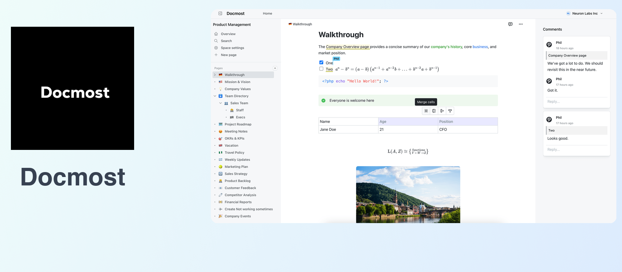Click the Docmost logo text in the header
Viewport: 622px width, 272px height.
[235, 13]
